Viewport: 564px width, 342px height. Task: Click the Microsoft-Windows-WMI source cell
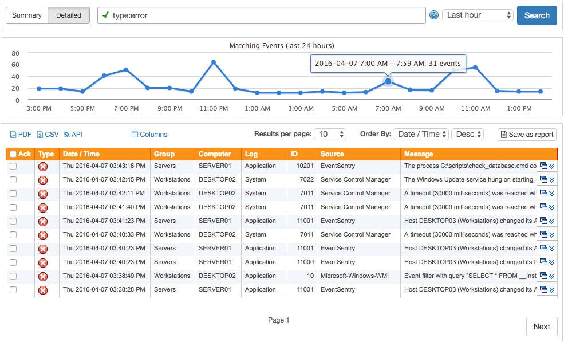(x=354, y=276)
